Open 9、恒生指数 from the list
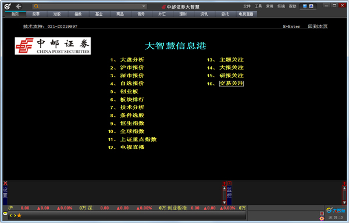This screenshot has height=223, width=349. click(127, 123)
